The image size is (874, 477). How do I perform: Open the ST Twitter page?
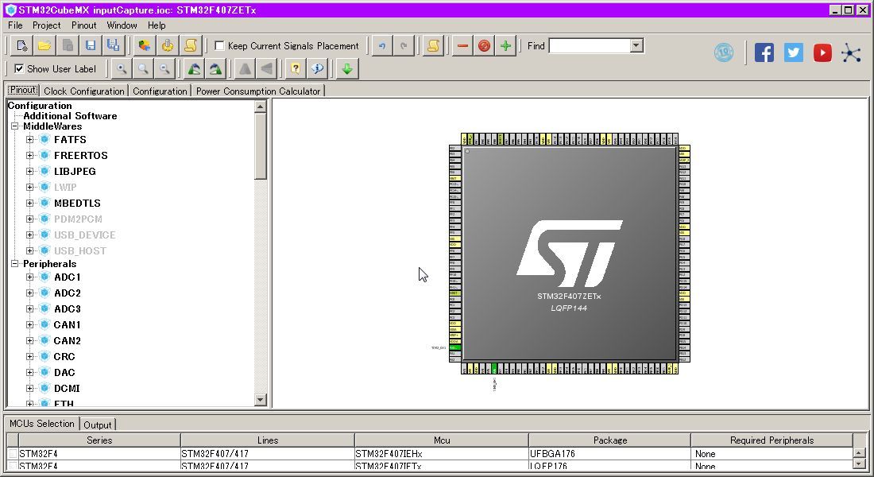(793, 52)
